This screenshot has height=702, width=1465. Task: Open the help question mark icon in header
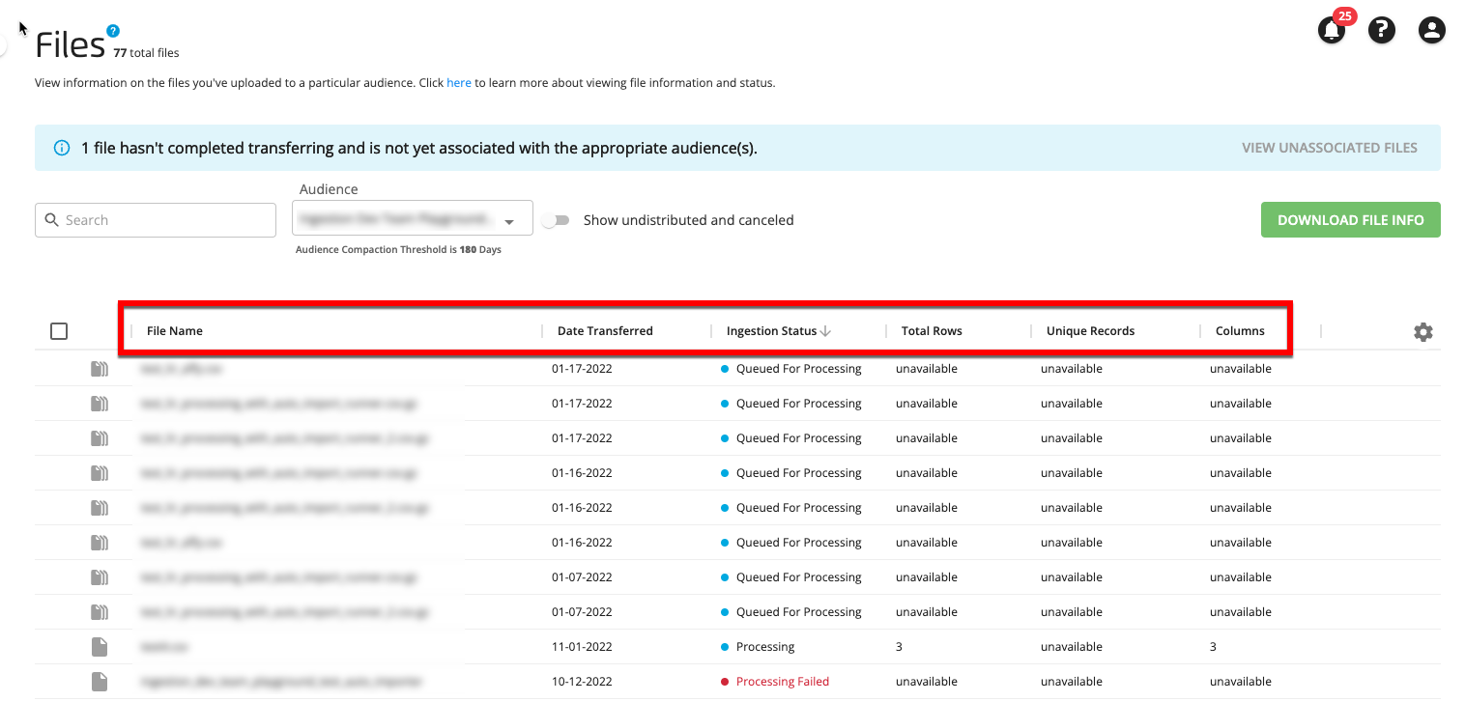click(x=1382, y=31)
